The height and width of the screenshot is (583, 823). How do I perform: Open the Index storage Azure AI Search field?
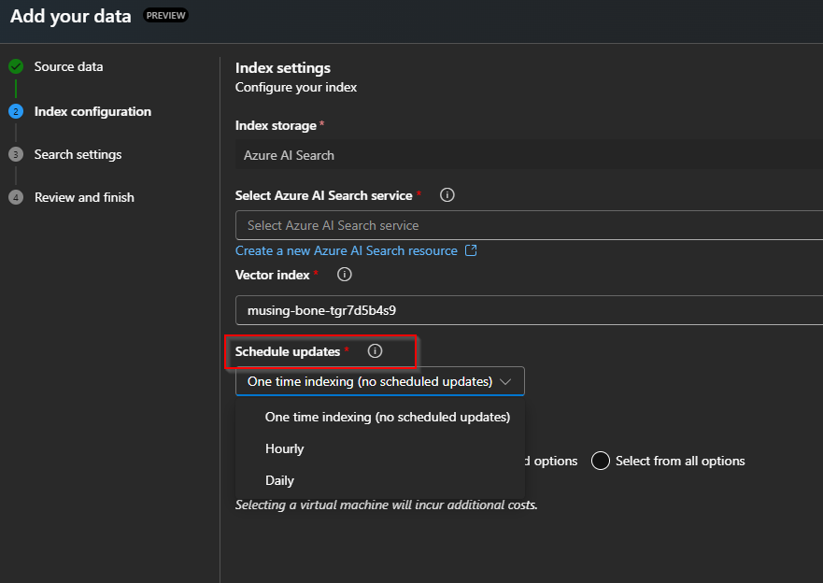529,155
